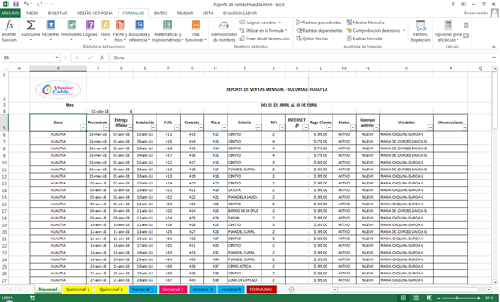Click Asignar nombre
This screenshot has width=500, height=302.
(x=260, y=23)
